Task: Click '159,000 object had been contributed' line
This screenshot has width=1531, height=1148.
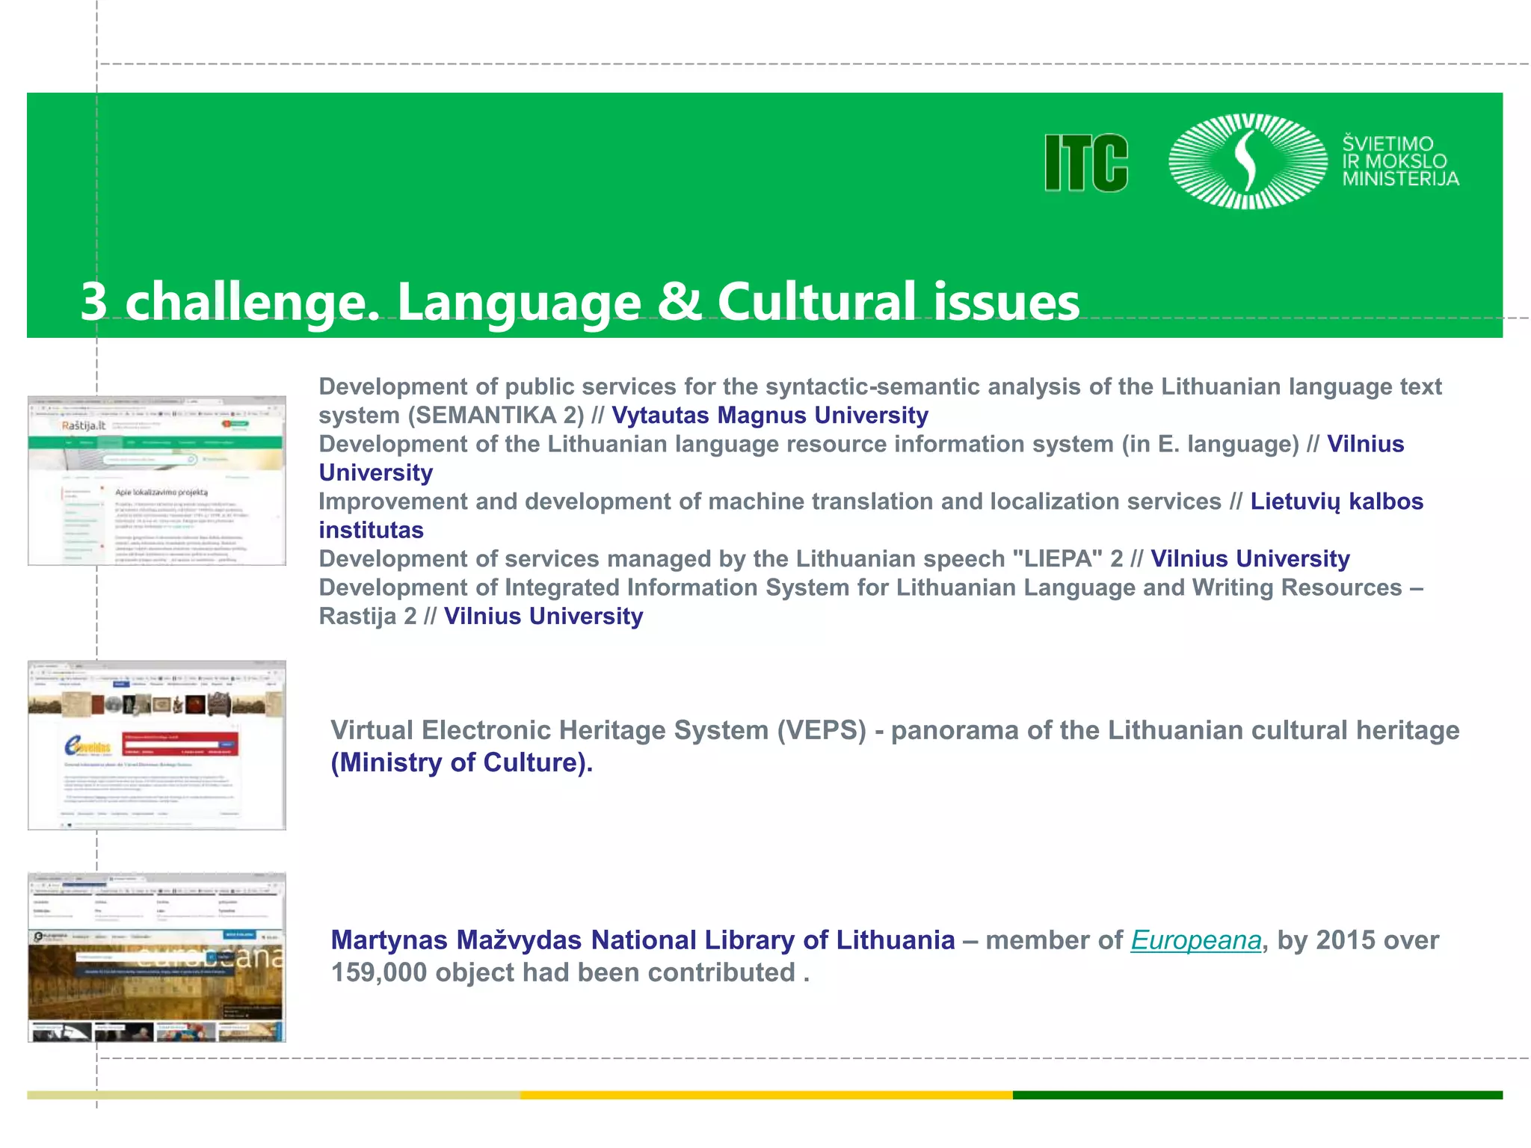Action: (570, 972)
